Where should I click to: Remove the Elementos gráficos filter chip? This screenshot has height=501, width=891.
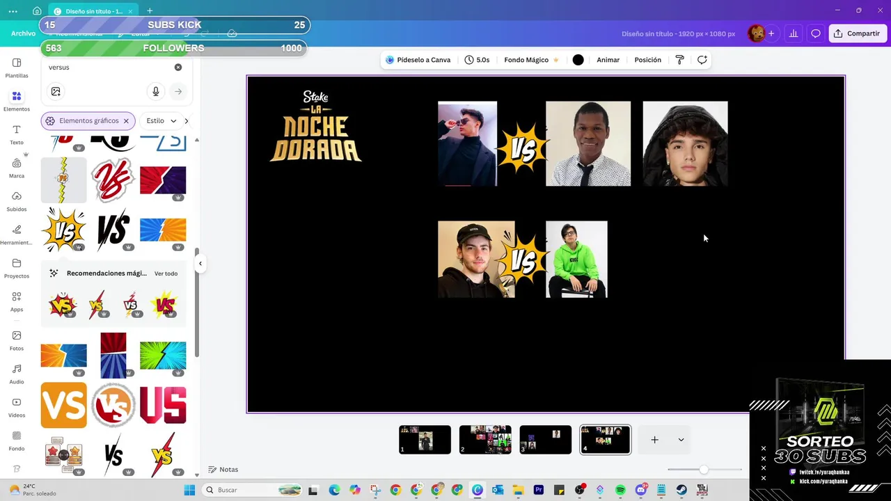click(x=126, y=121)
